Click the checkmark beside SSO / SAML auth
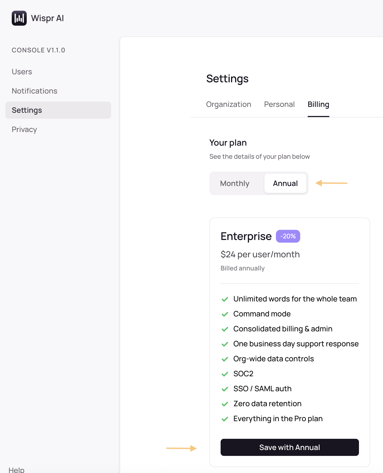This screenshot has height=473, width=383. click(225, 389)
